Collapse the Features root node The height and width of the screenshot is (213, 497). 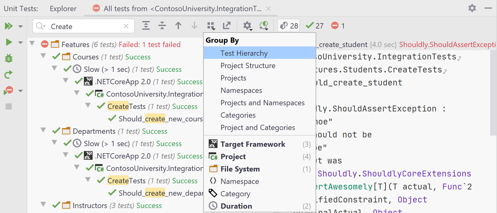32,43
